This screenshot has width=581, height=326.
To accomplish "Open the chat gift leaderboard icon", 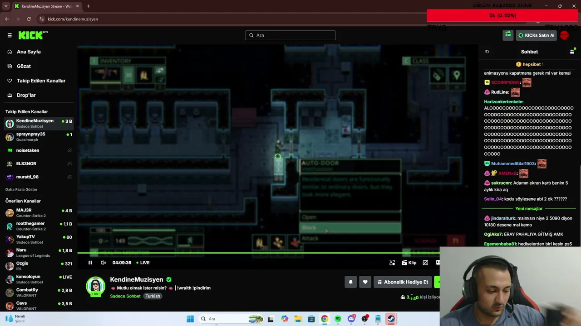I will pos(572,52).
